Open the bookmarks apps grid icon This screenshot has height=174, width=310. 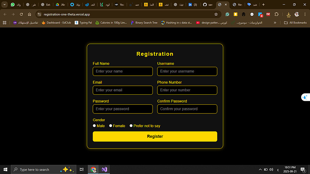coord(5,23)
